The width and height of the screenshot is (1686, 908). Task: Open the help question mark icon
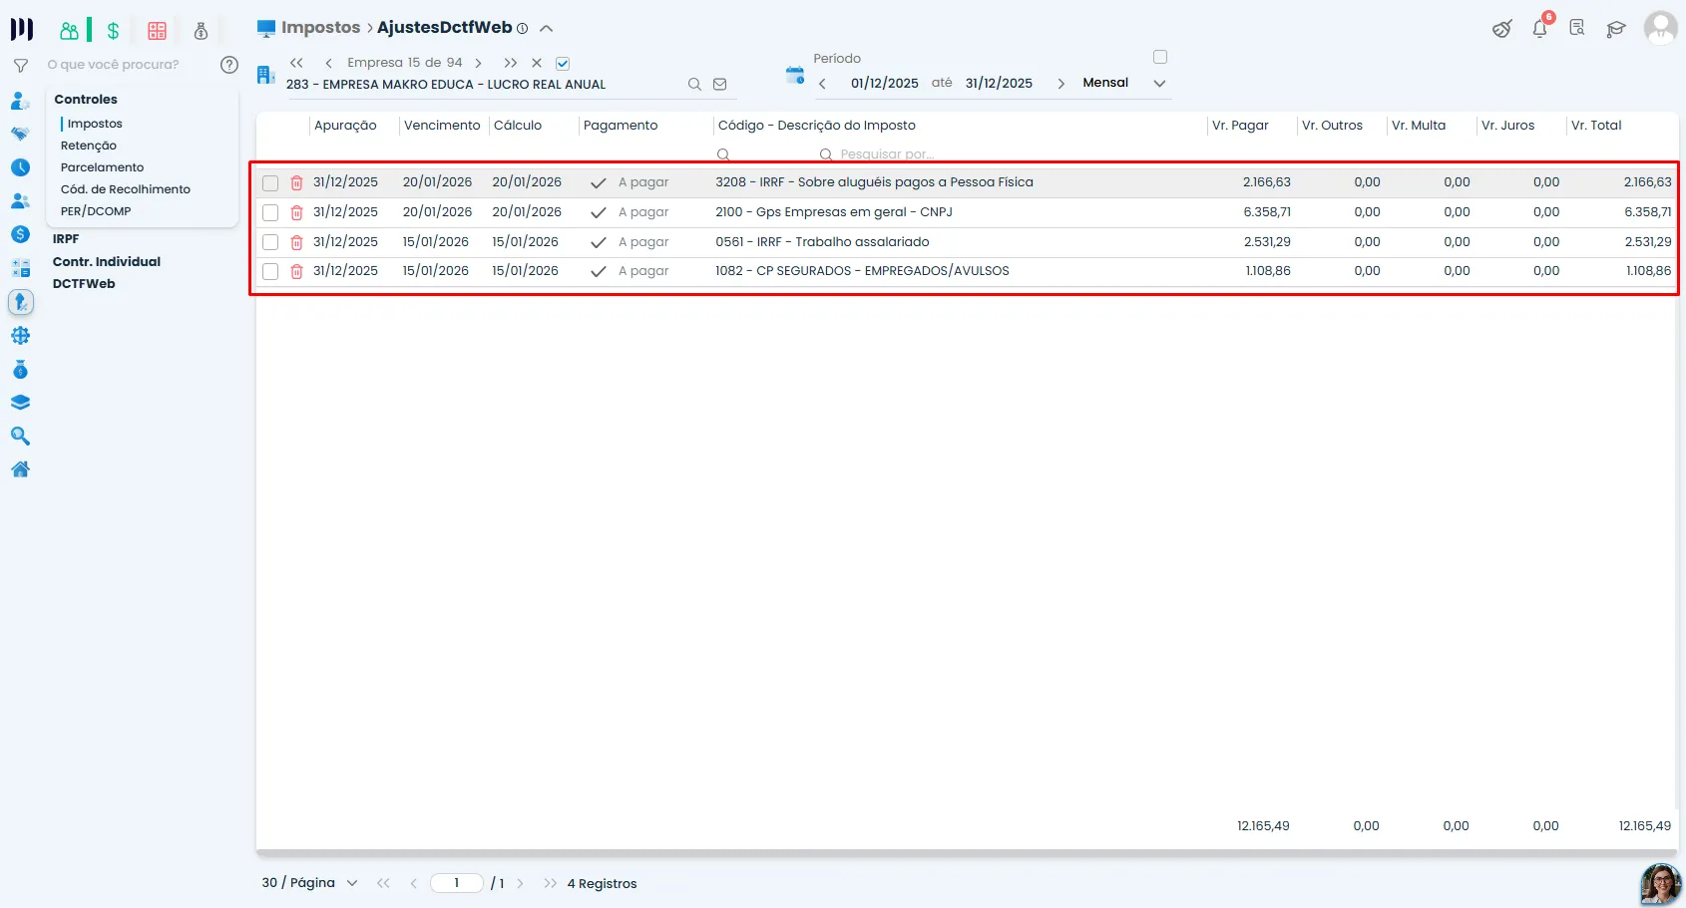tap(229, 65)
